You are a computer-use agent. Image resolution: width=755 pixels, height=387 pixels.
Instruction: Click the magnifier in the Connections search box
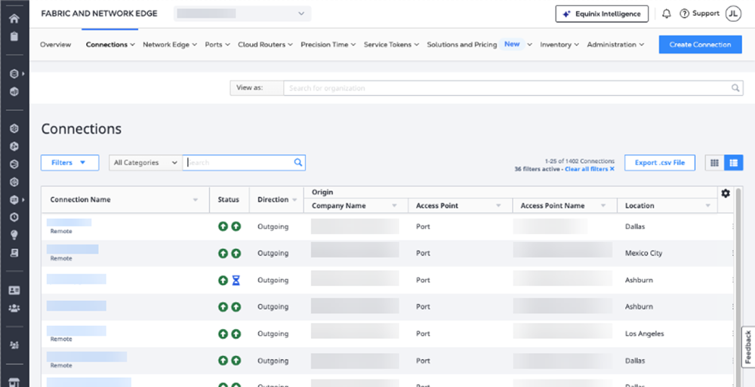tap(298, 163)
